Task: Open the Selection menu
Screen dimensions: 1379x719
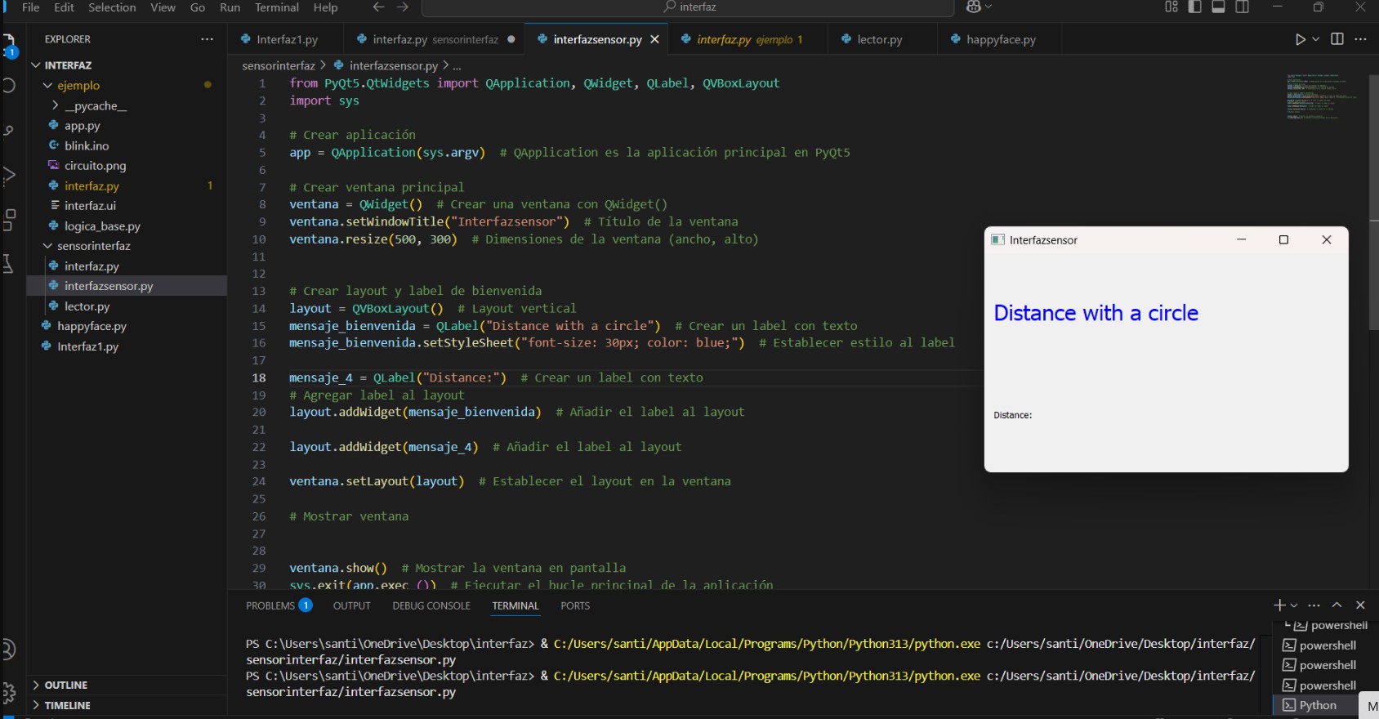Action: [x=112, y=7]
